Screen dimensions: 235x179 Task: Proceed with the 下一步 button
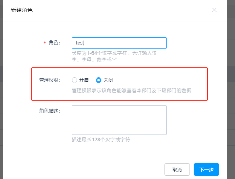click(206, 169)
